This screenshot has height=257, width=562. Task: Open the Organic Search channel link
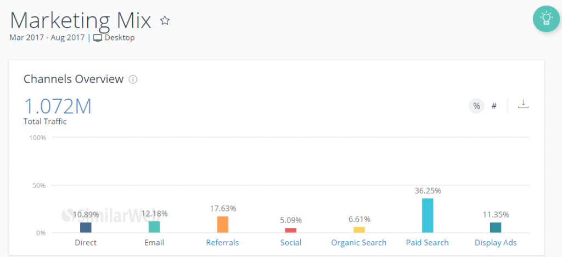point(359,242)
